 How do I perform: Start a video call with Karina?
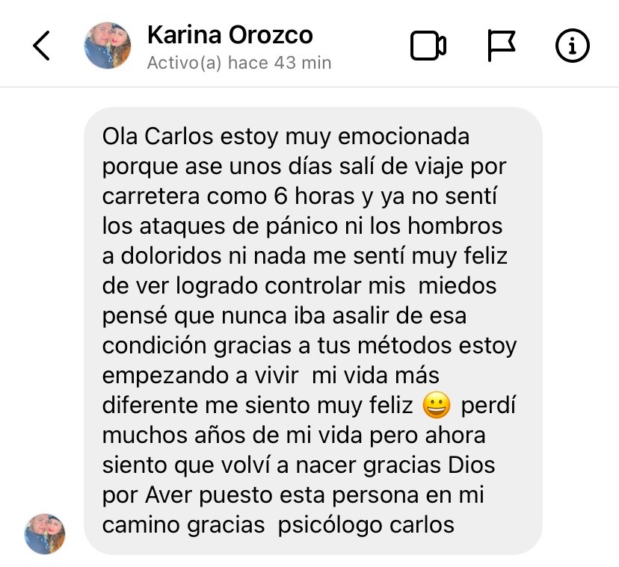pyautogui.click(x=428, y=46)
